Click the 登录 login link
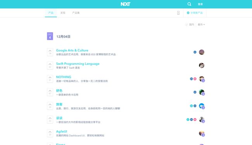Image resolution: width=252 pixels, height=145 pixels. click(200, 4)
